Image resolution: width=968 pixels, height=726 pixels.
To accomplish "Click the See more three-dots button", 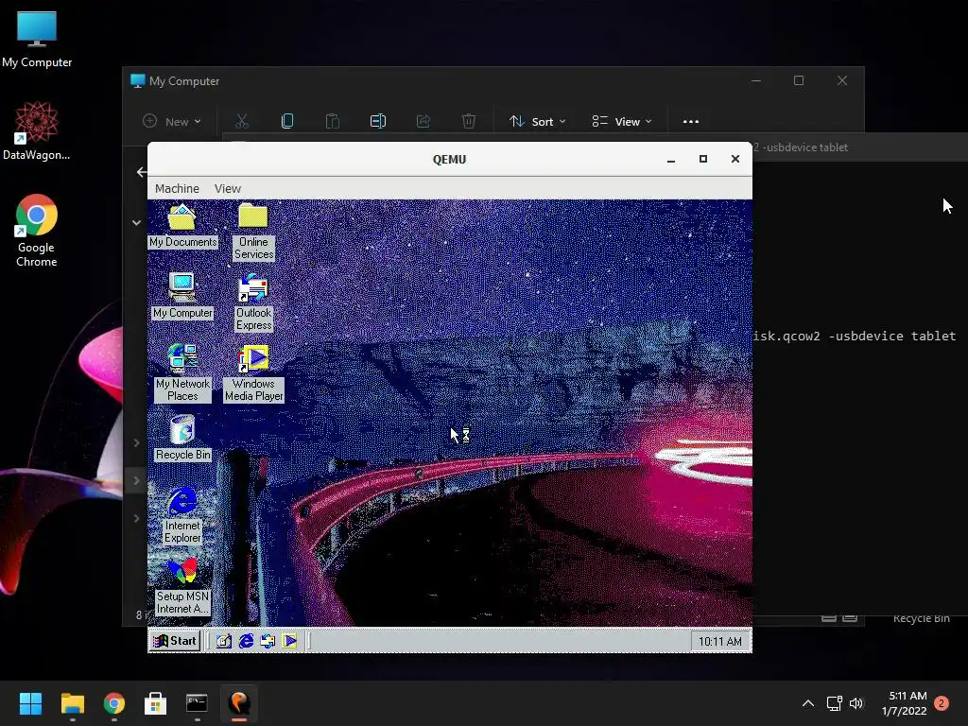I will click(691, 122).
